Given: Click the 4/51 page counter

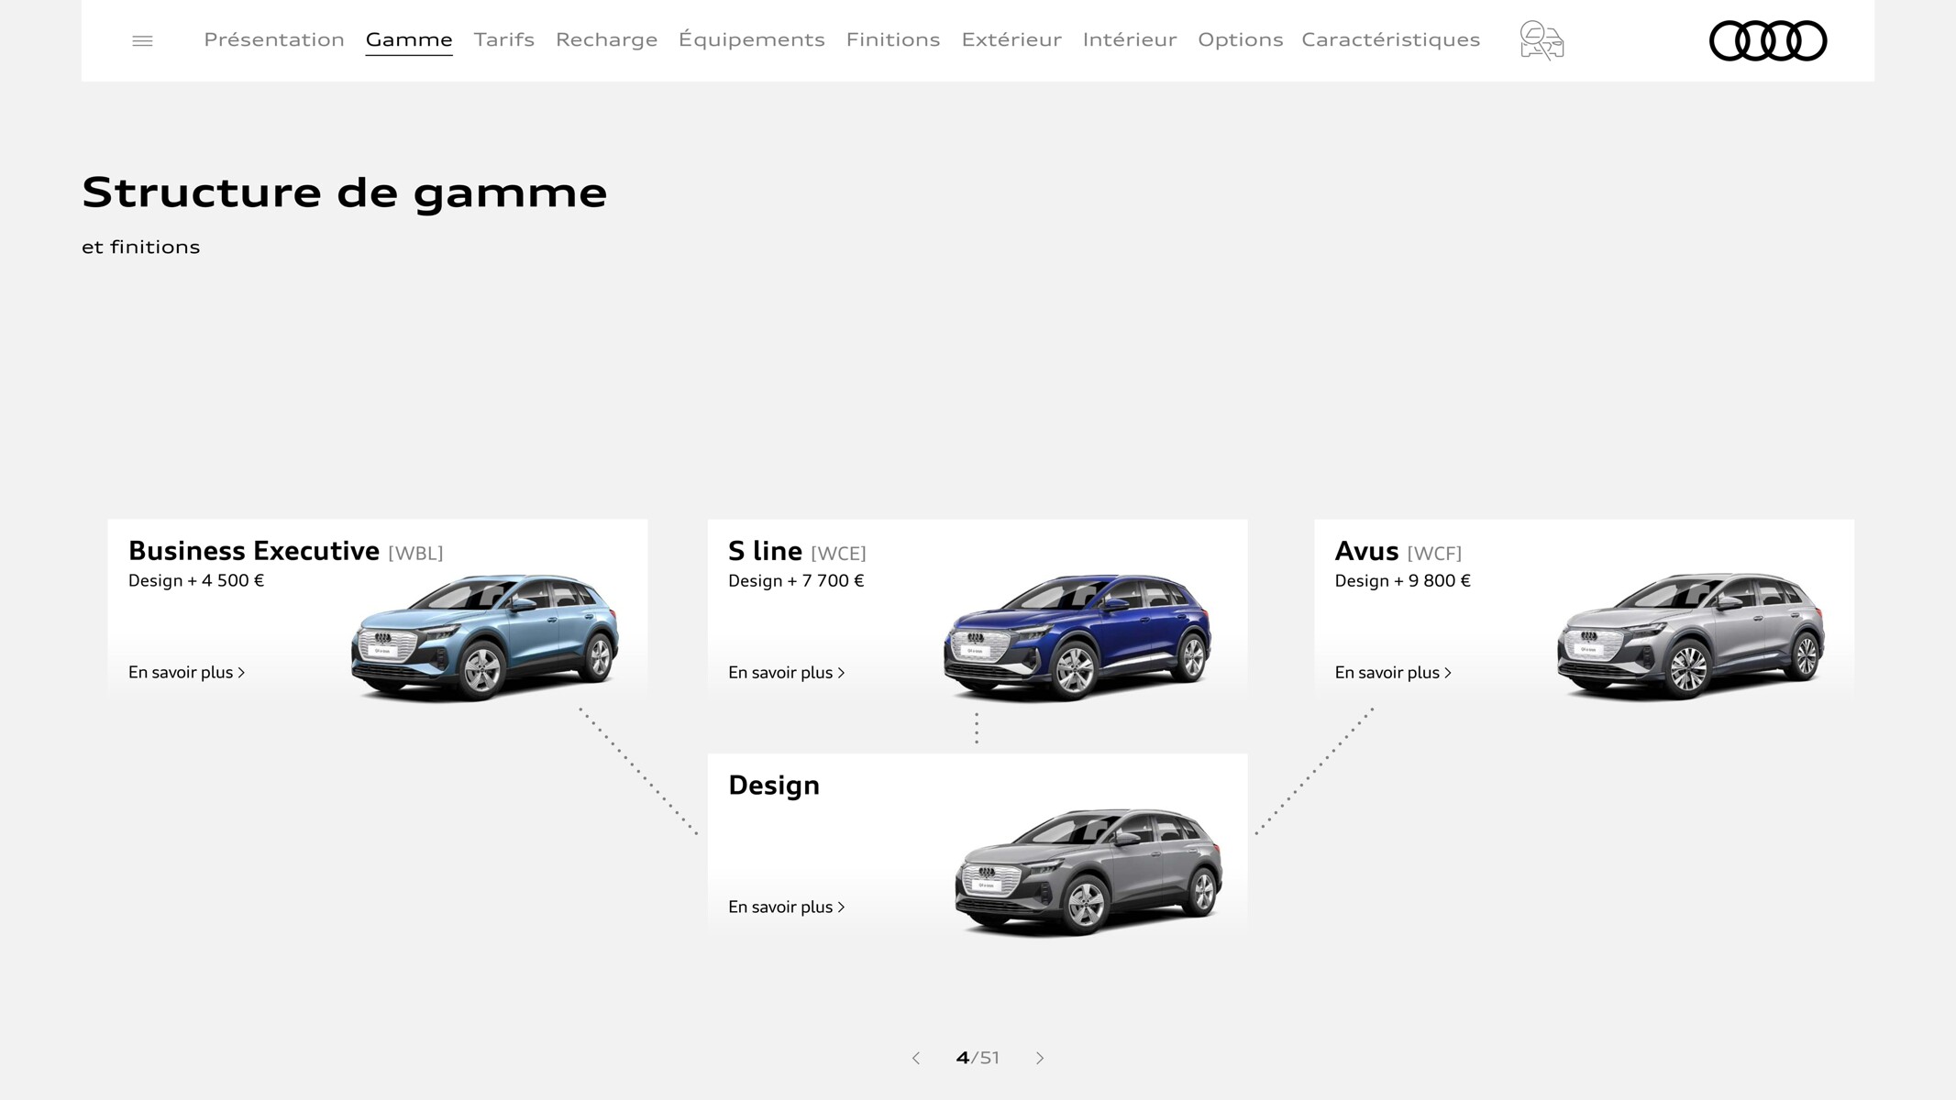Looking at the screenshot, I should (978, 1058).
